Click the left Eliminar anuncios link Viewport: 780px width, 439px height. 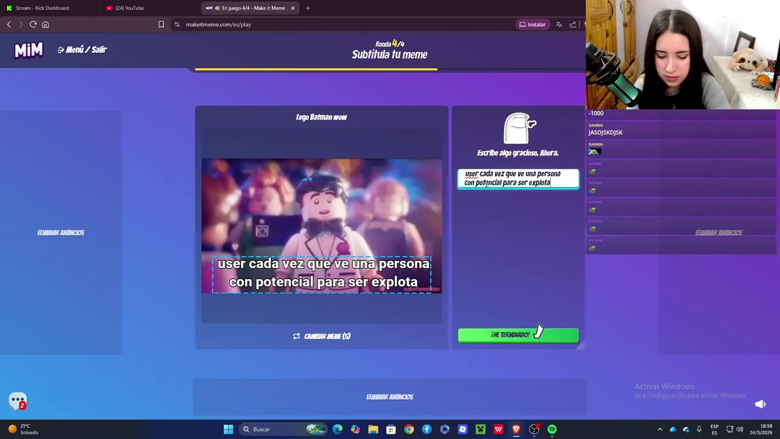[x=60, y=232]
